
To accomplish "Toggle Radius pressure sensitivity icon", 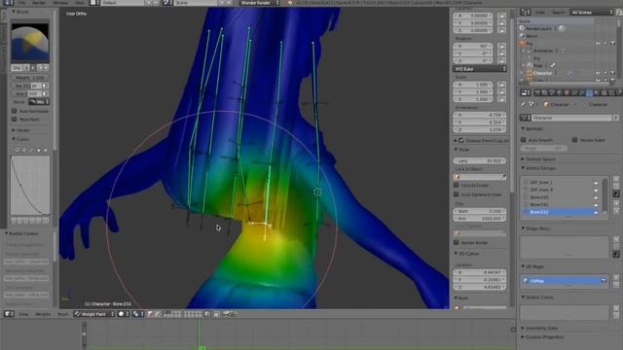I will pyautogui.click(x=45, y=86).
